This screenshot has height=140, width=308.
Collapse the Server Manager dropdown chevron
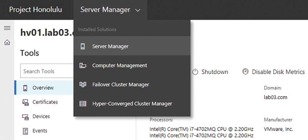[138, 10]
